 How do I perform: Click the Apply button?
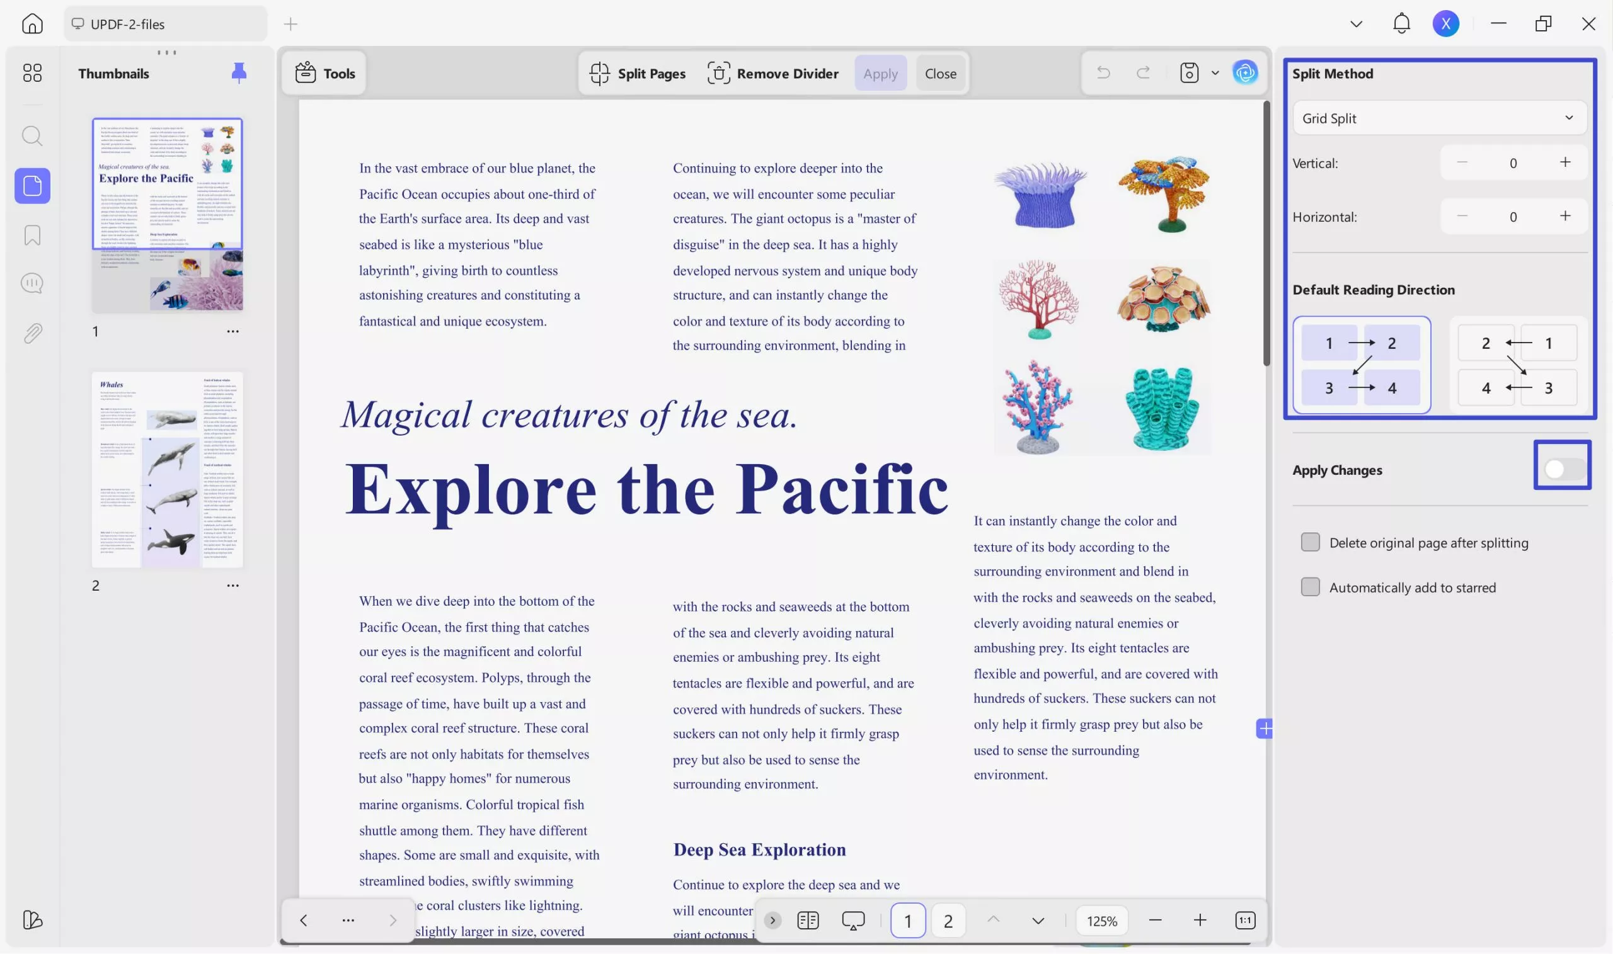coord(880,73)
